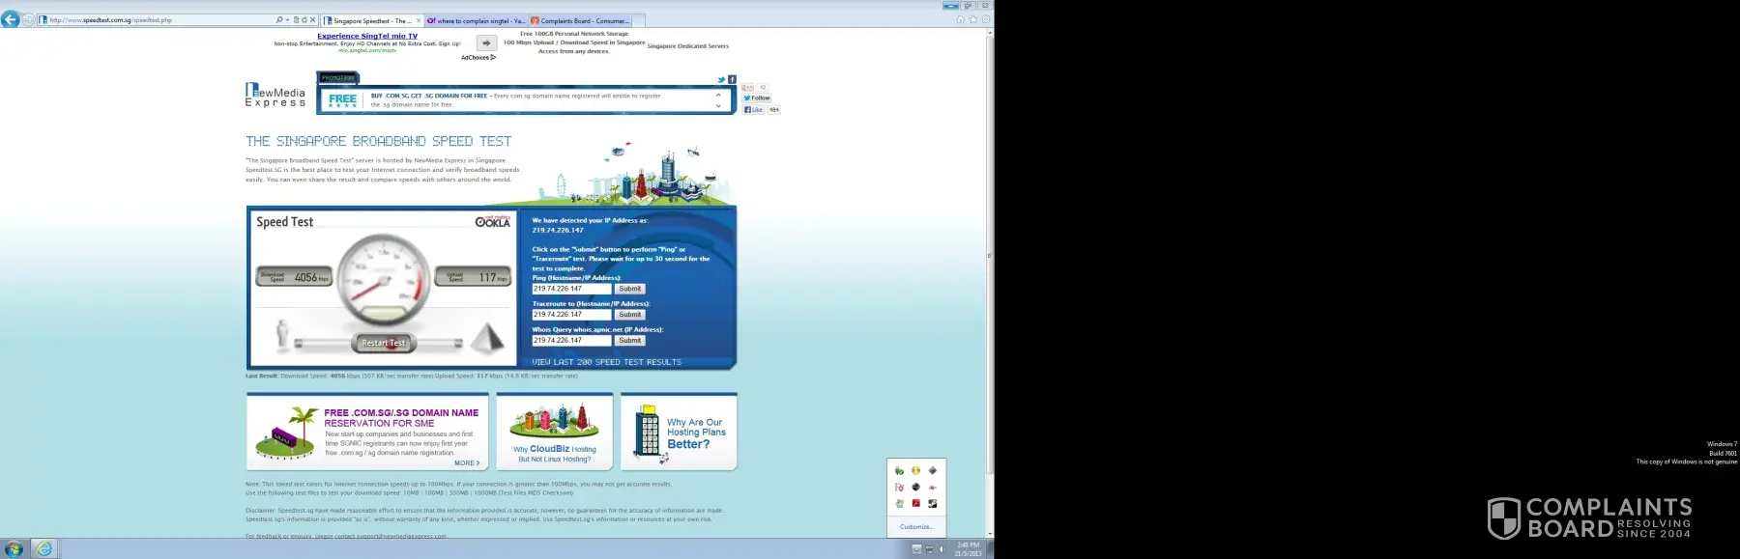Open address bar autocomplete dropdown arrow
The height and width of the screenshot is (559, 1740).
tap(288, 19)
